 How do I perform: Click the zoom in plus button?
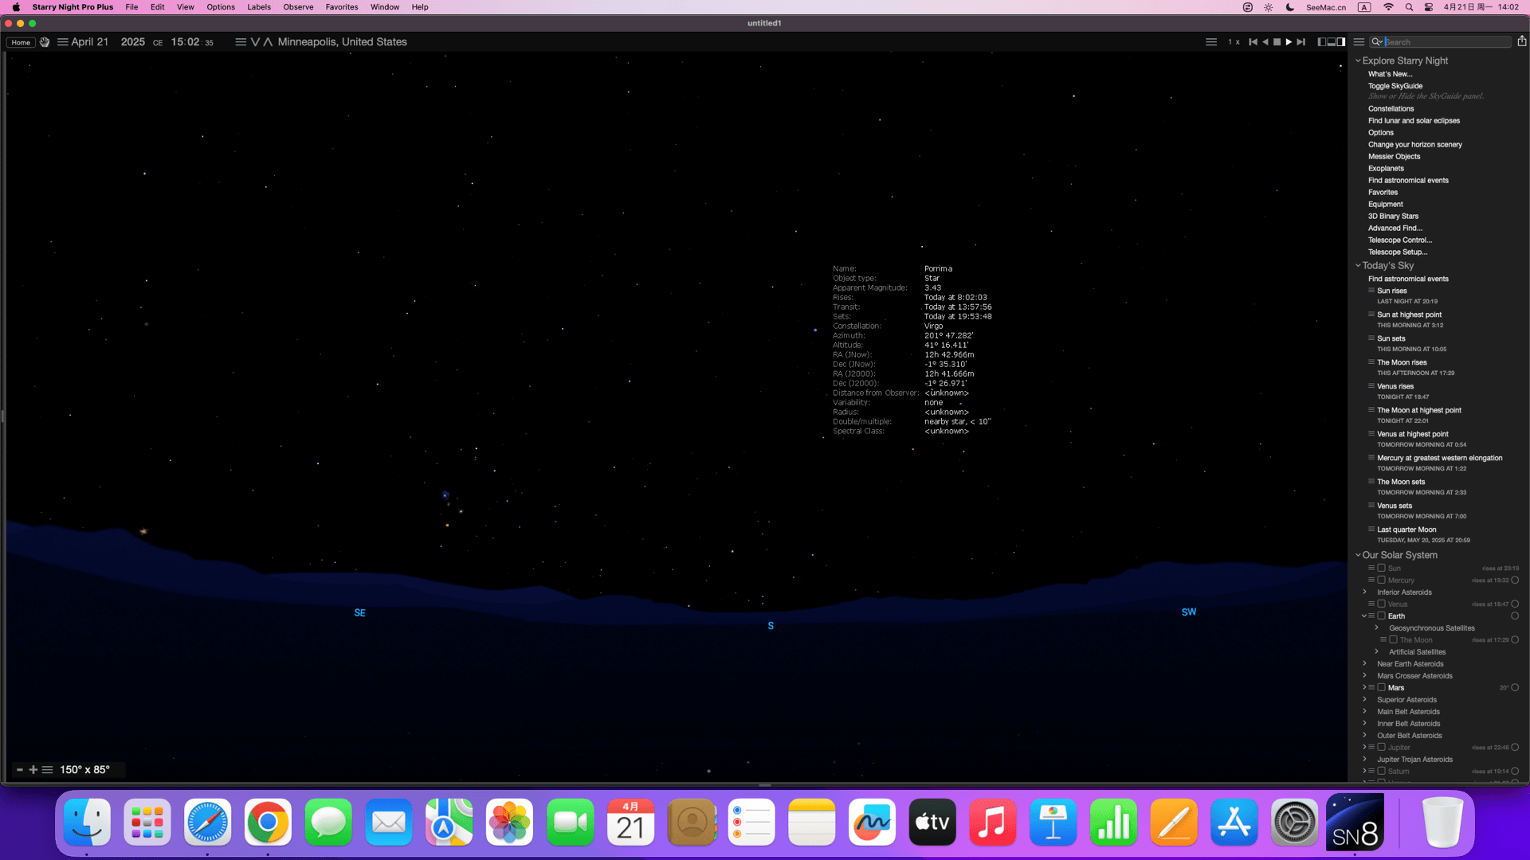(33, 770)
